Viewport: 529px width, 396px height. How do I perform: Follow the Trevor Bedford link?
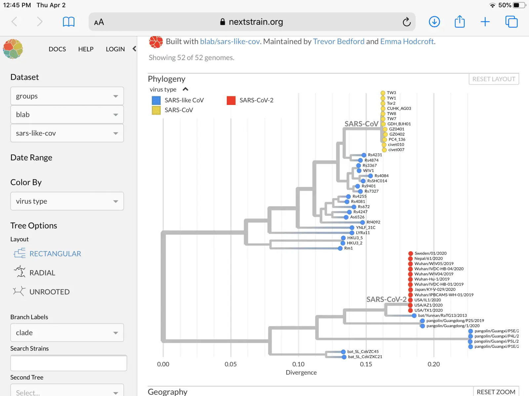(339, 42)
